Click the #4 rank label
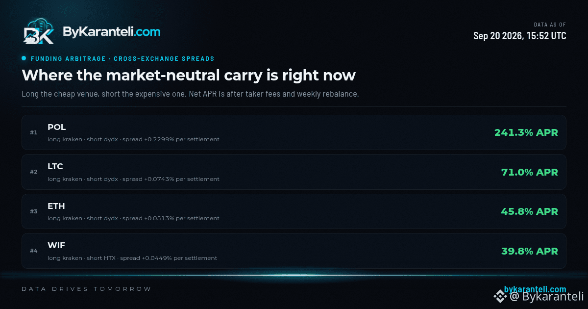 [x=33, y=251]
